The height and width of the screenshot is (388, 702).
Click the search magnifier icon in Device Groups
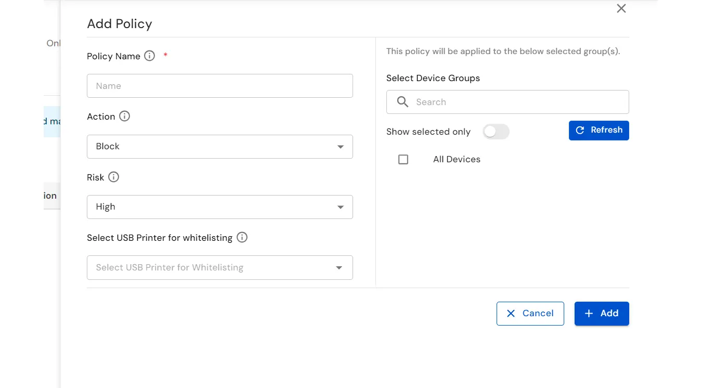tap(402, 102)
